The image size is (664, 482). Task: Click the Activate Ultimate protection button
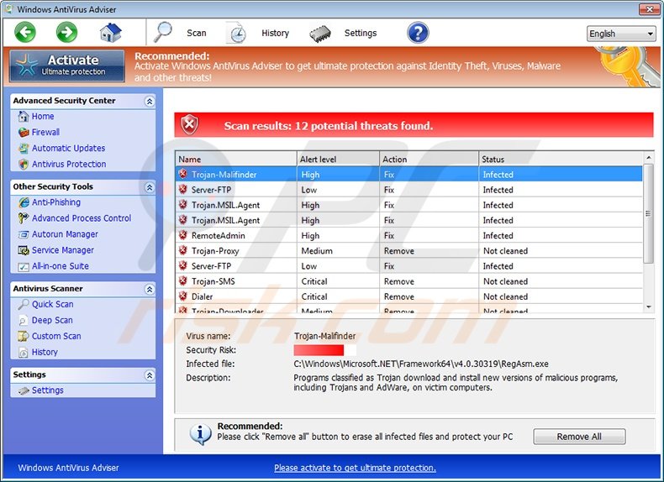(x=67, y=66)
